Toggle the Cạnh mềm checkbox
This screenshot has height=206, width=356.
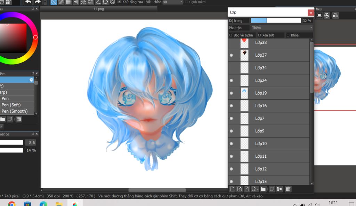187,2
